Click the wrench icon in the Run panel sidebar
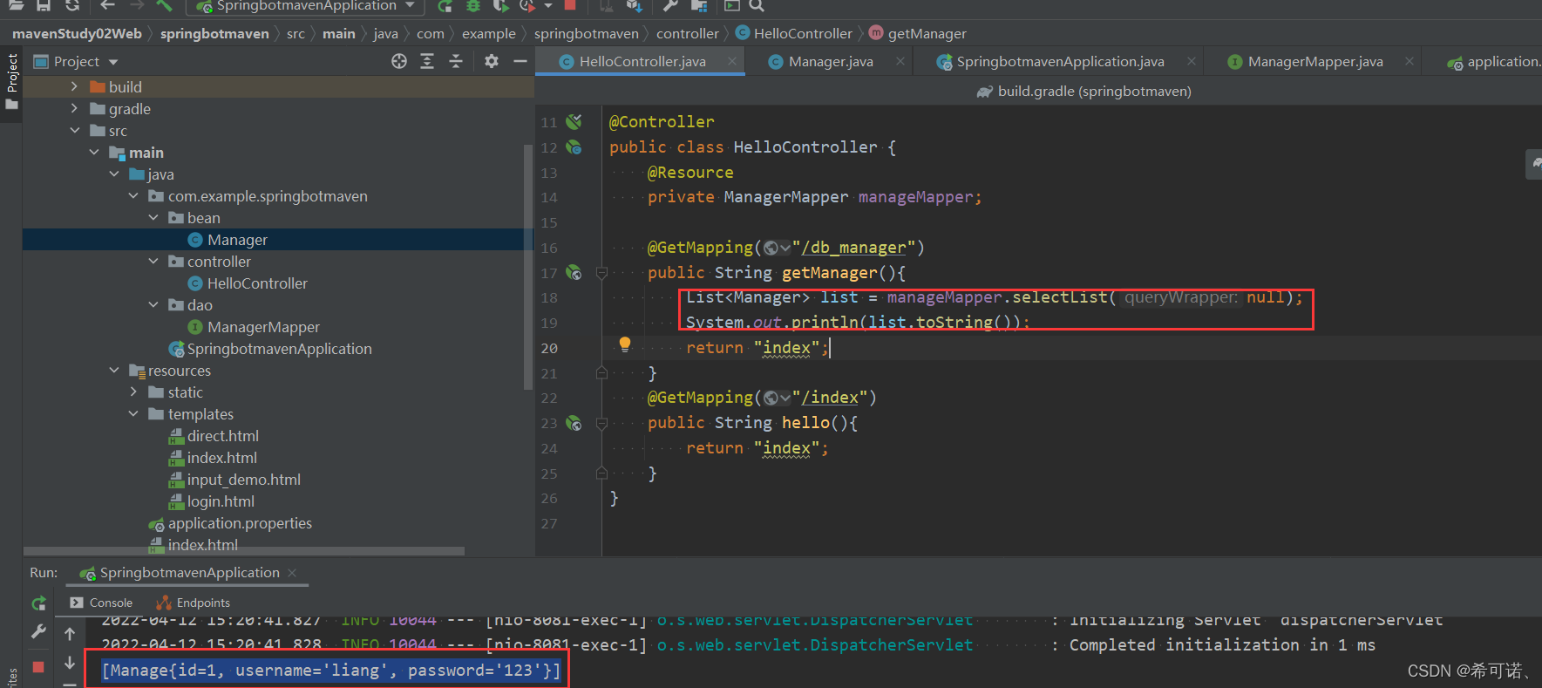Image resolution: width=1542 pixels, height=688 pixels. [x=38, y=631]
